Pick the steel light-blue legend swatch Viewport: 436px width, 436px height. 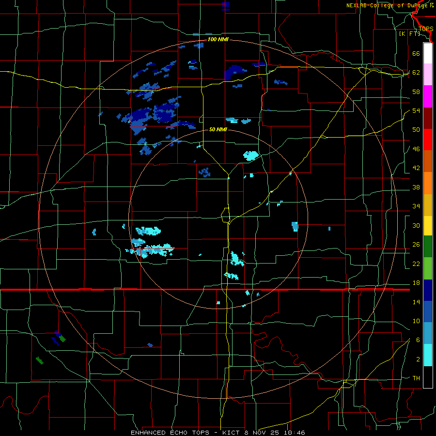(428, 333)
